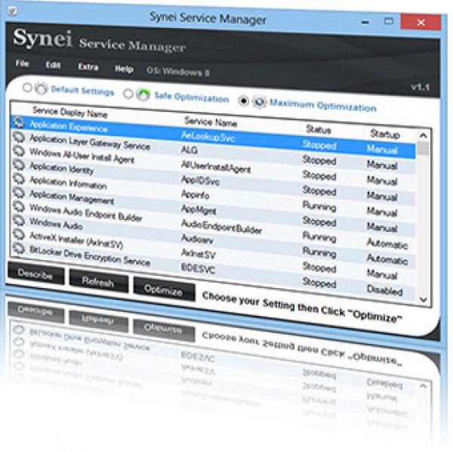Click the gear icon beside Application Information

[x=19, y=178]
